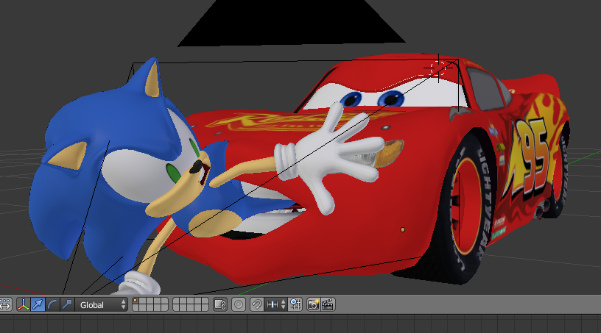Select layer 2 next to the dotted layer
The width and height of the screenshot is (601, 333).
click(143, 301)
